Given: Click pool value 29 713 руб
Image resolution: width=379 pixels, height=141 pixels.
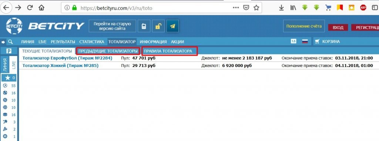Looking at the screenshot, I should pyautogui.click(x=144, y=66).
